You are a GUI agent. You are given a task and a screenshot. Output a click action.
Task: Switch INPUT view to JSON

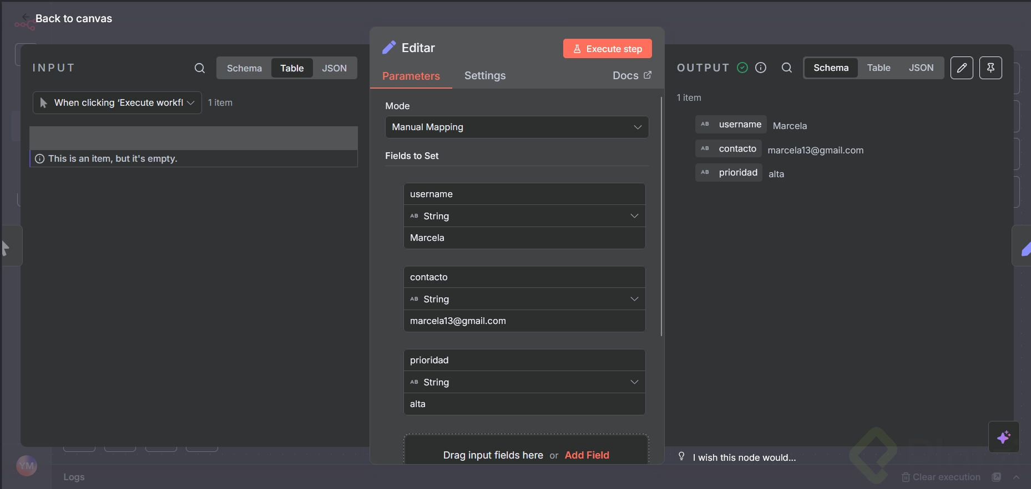[334, 68]
